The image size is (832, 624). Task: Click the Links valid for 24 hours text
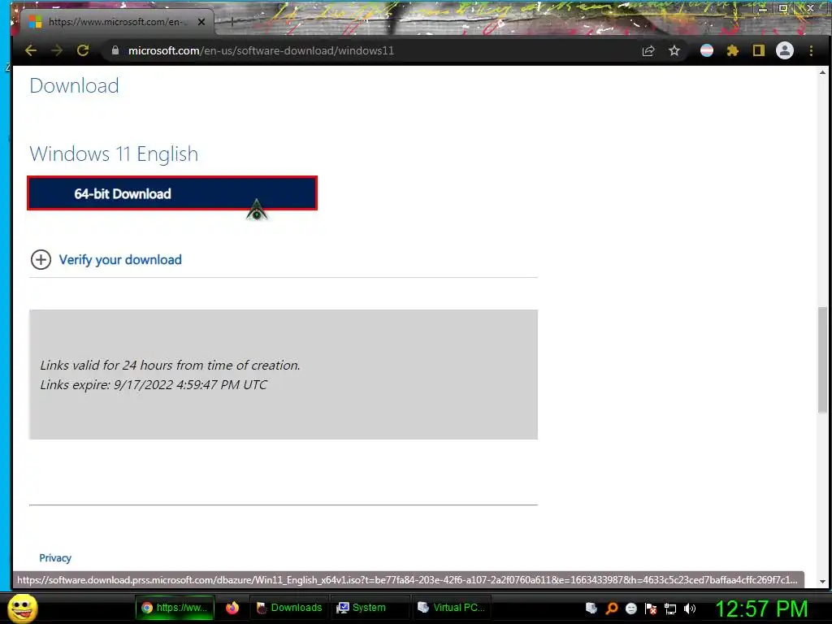point(171,365)
